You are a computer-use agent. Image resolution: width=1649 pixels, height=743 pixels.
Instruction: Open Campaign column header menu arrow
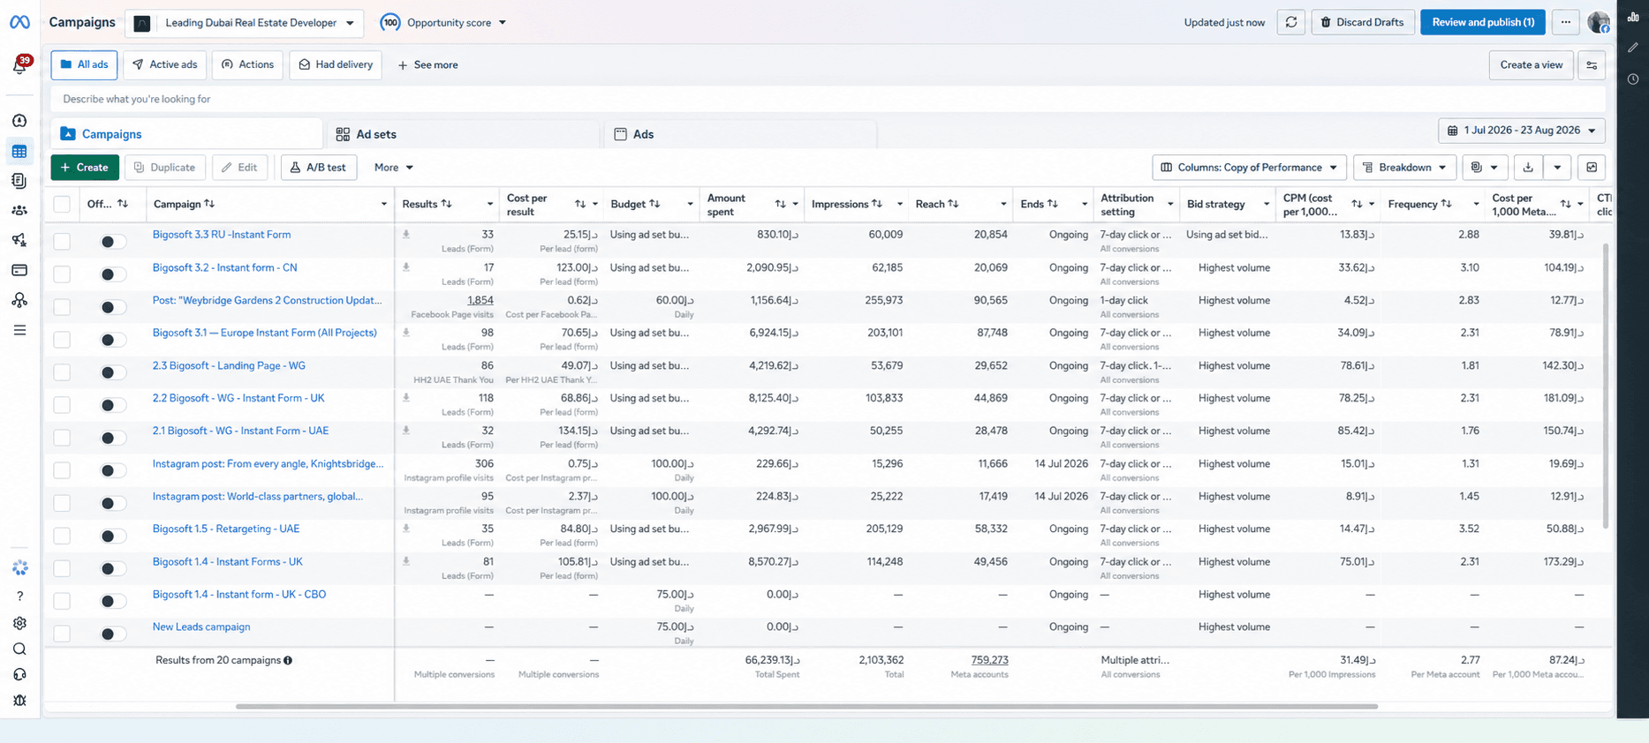383,205
